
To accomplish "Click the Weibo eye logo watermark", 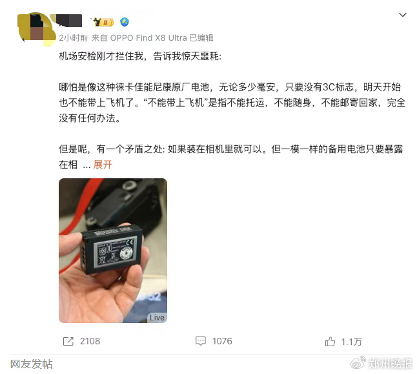I will 358,362.
